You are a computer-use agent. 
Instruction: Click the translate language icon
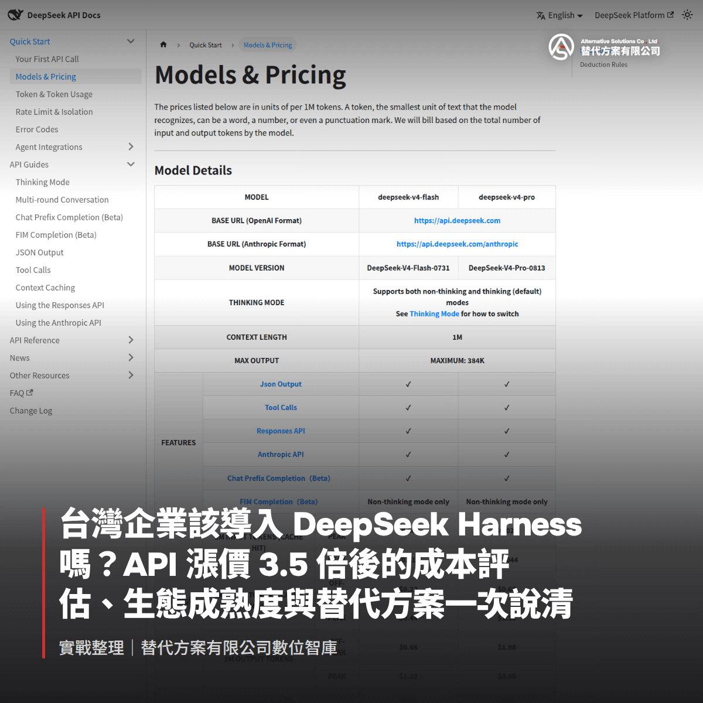[x=541, y=15]
